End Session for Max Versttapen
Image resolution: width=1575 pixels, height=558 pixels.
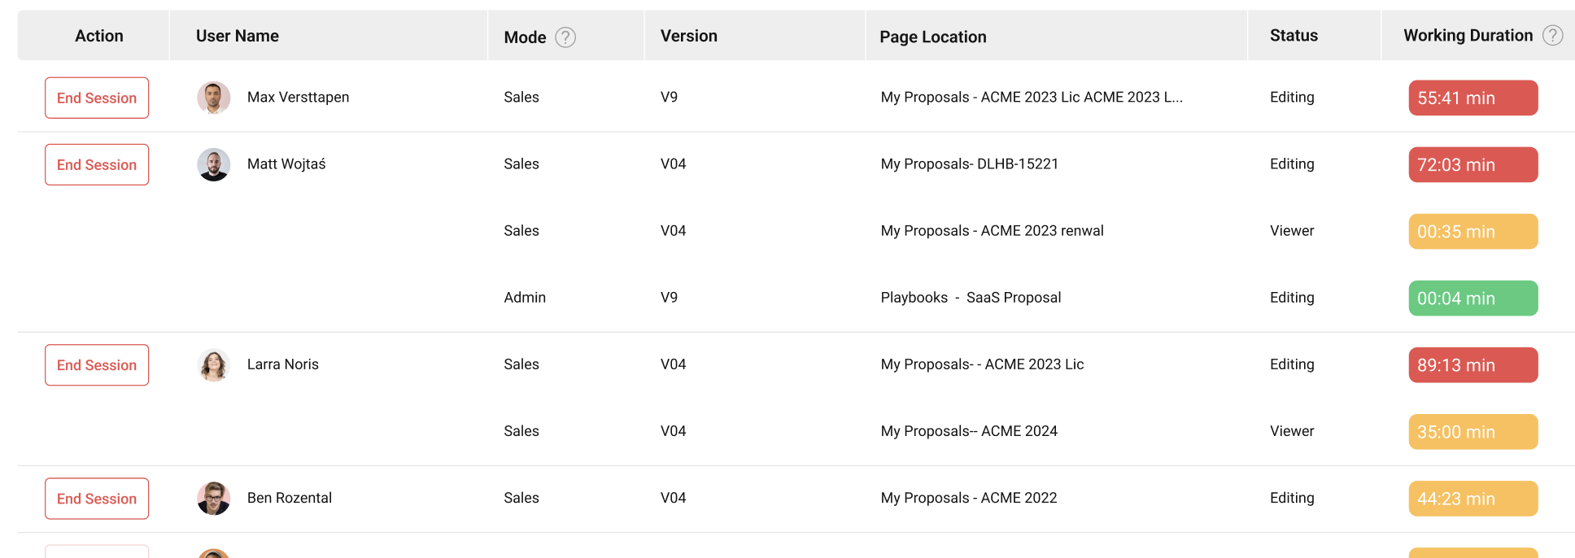97,98
